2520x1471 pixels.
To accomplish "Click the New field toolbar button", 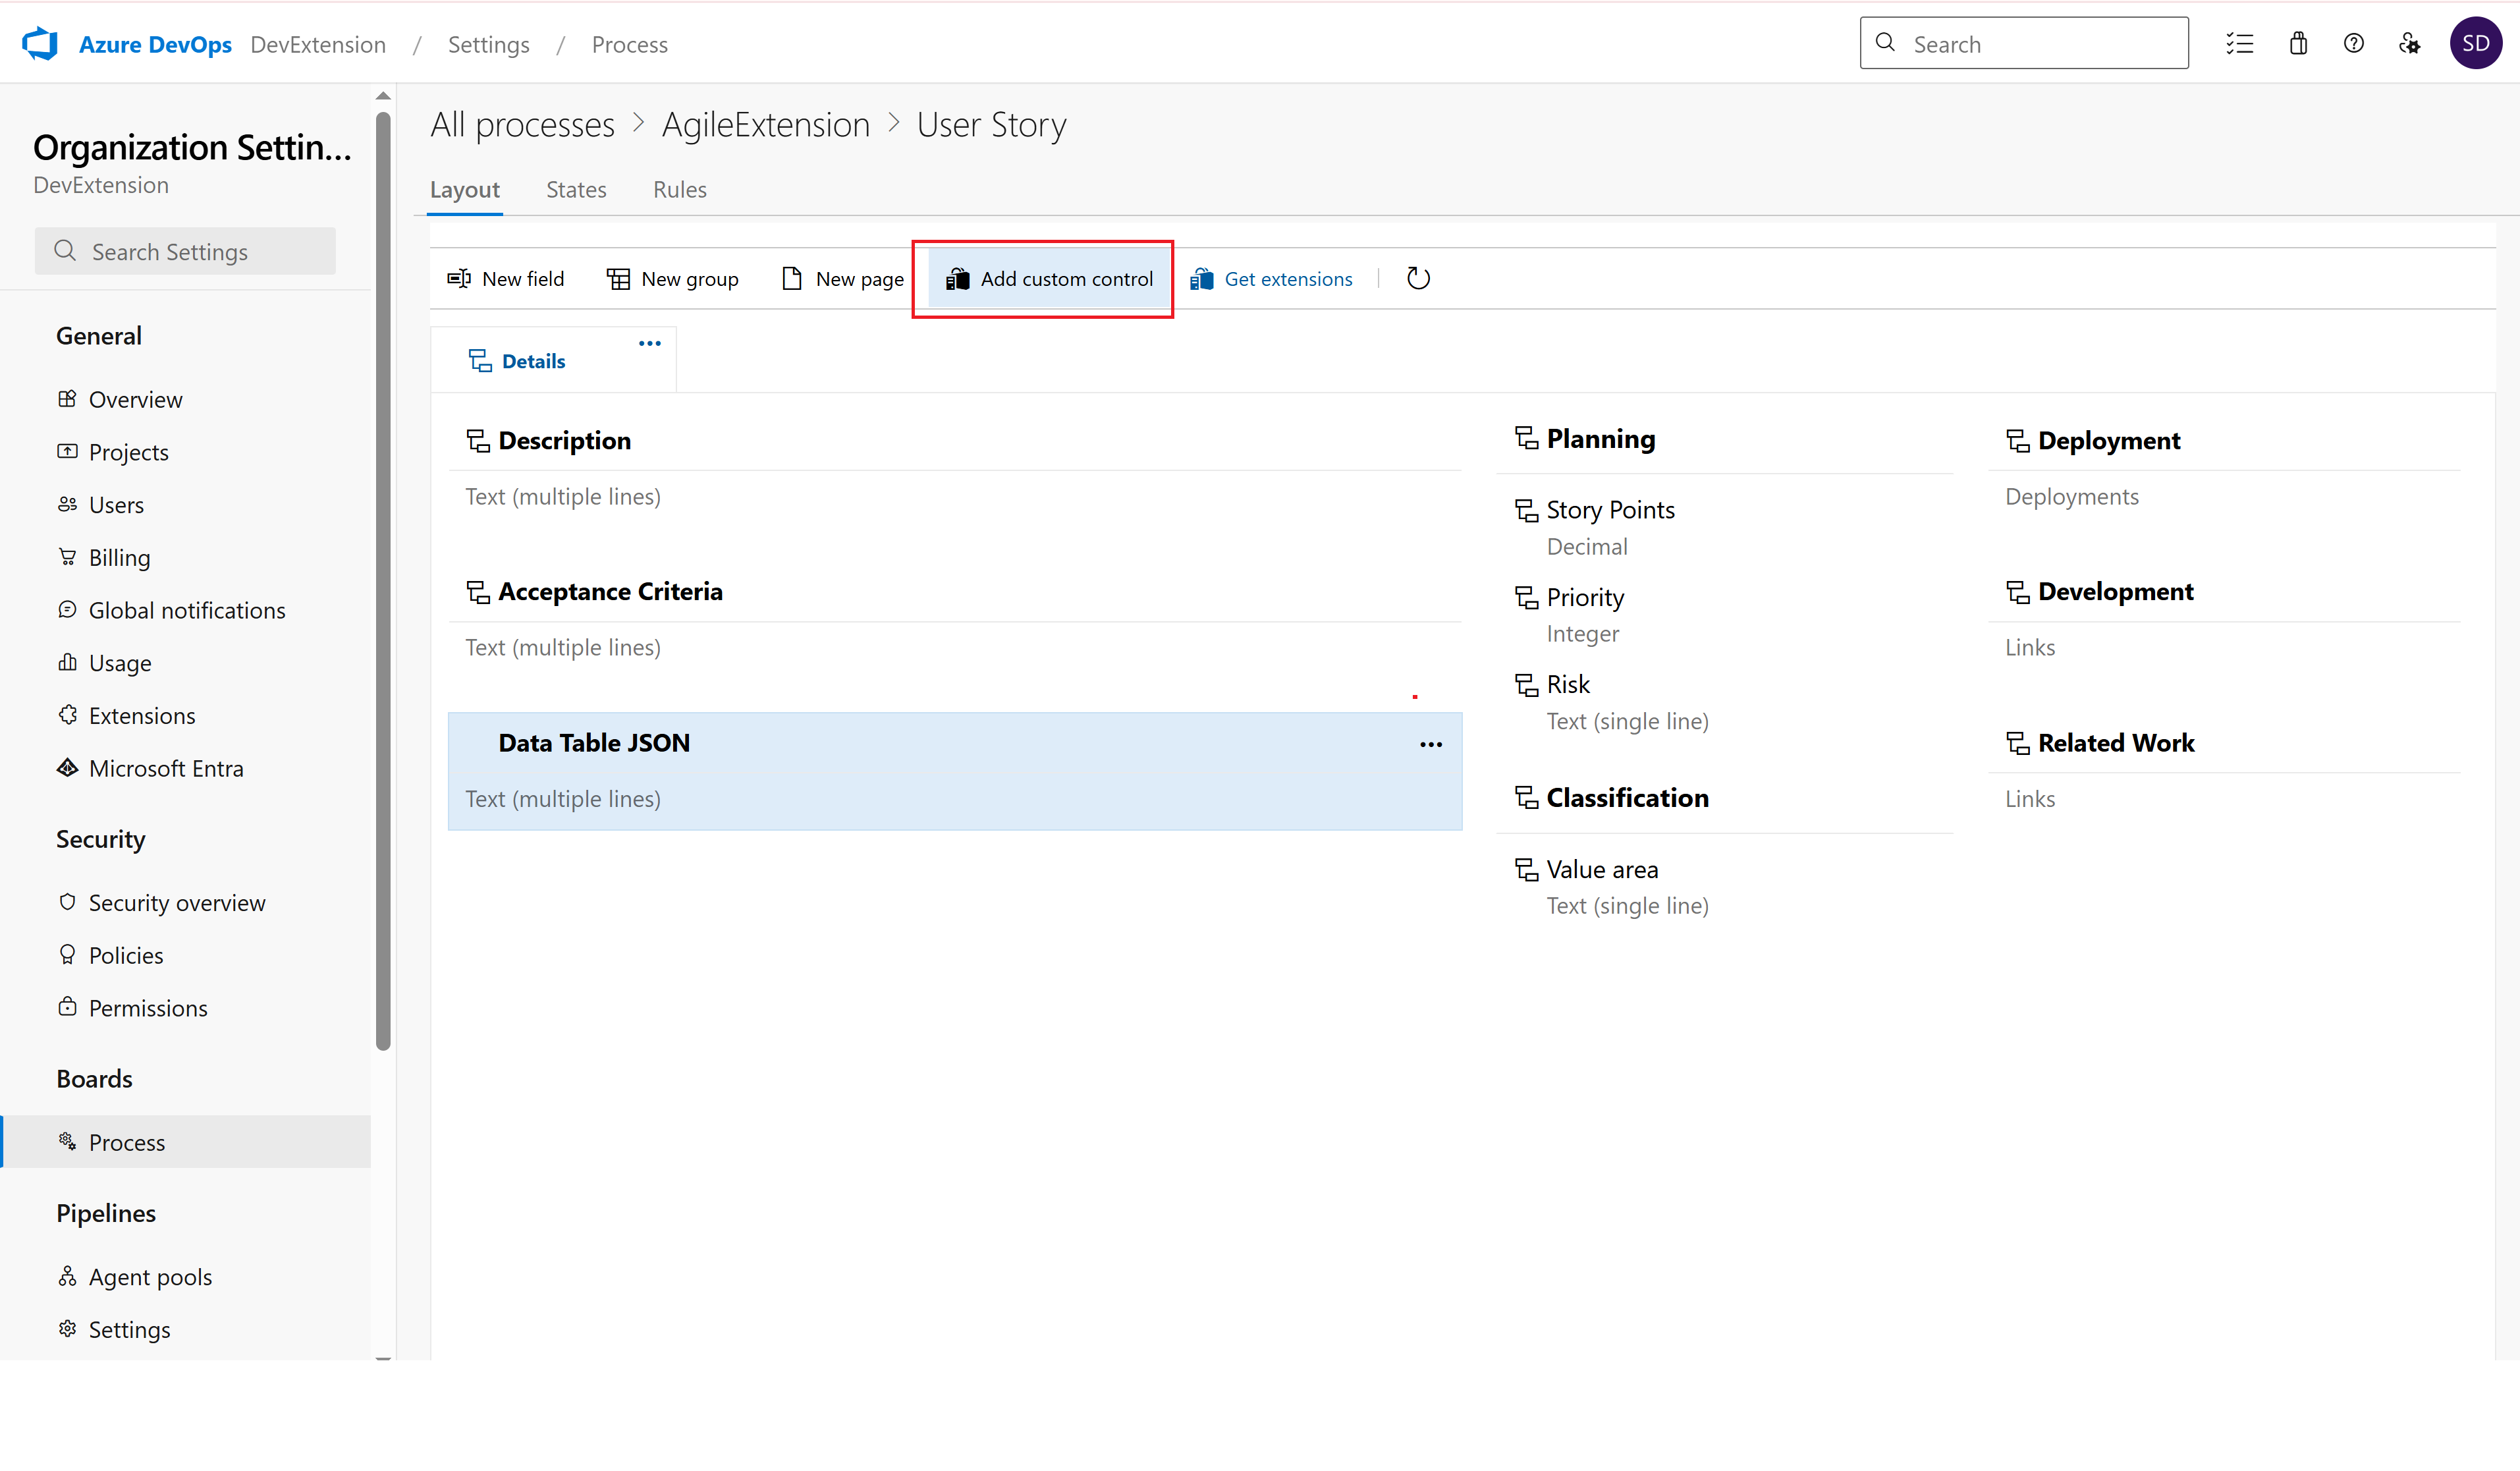I will (x=506, y=279).
